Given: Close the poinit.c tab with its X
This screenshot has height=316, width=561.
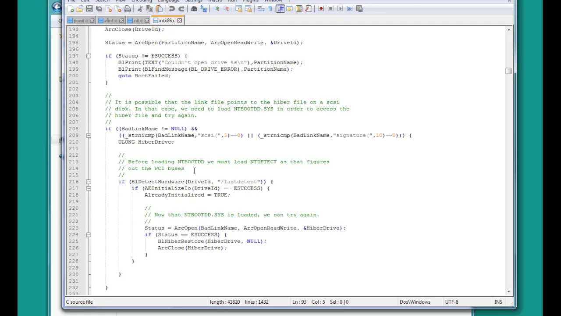Looking at the screenshot, I should click(x=92, y=21).
